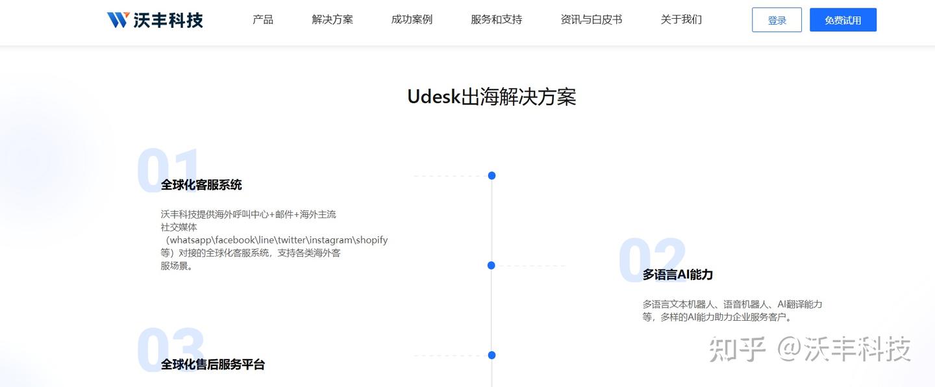Click timeline dot beside 全球化售后服务平台
935x387 pixels.
coord(492,355)
